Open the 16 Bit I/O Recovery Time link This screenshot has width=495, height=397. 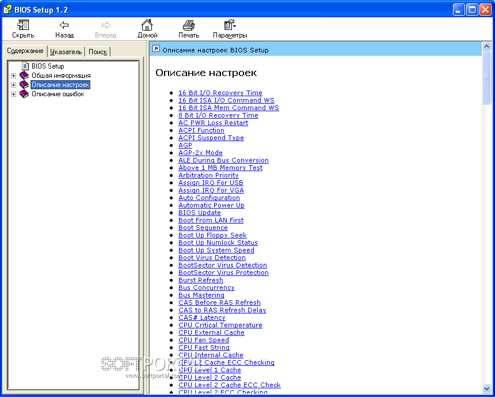pos(220,93)
